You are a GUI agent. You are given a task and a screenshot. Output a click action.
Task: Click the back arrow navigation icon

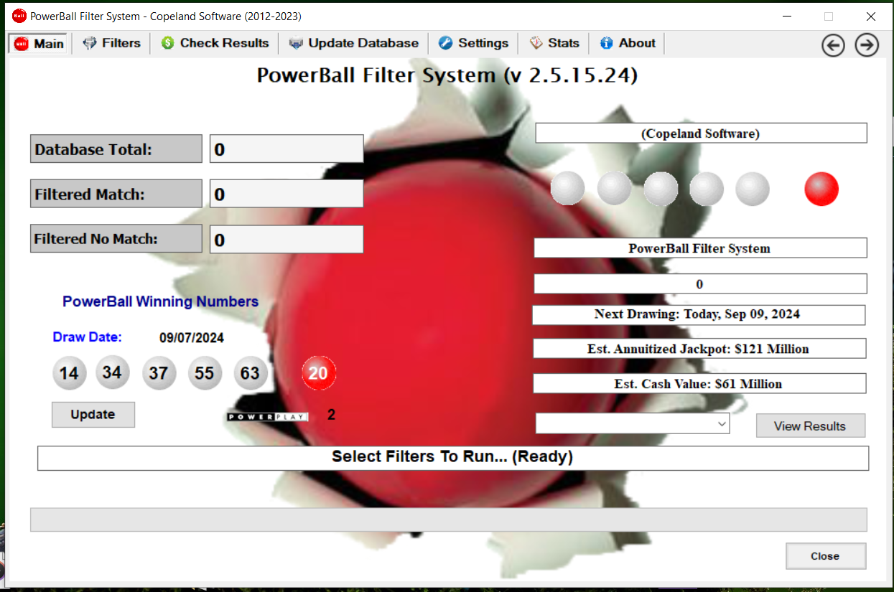pos(833,45)
